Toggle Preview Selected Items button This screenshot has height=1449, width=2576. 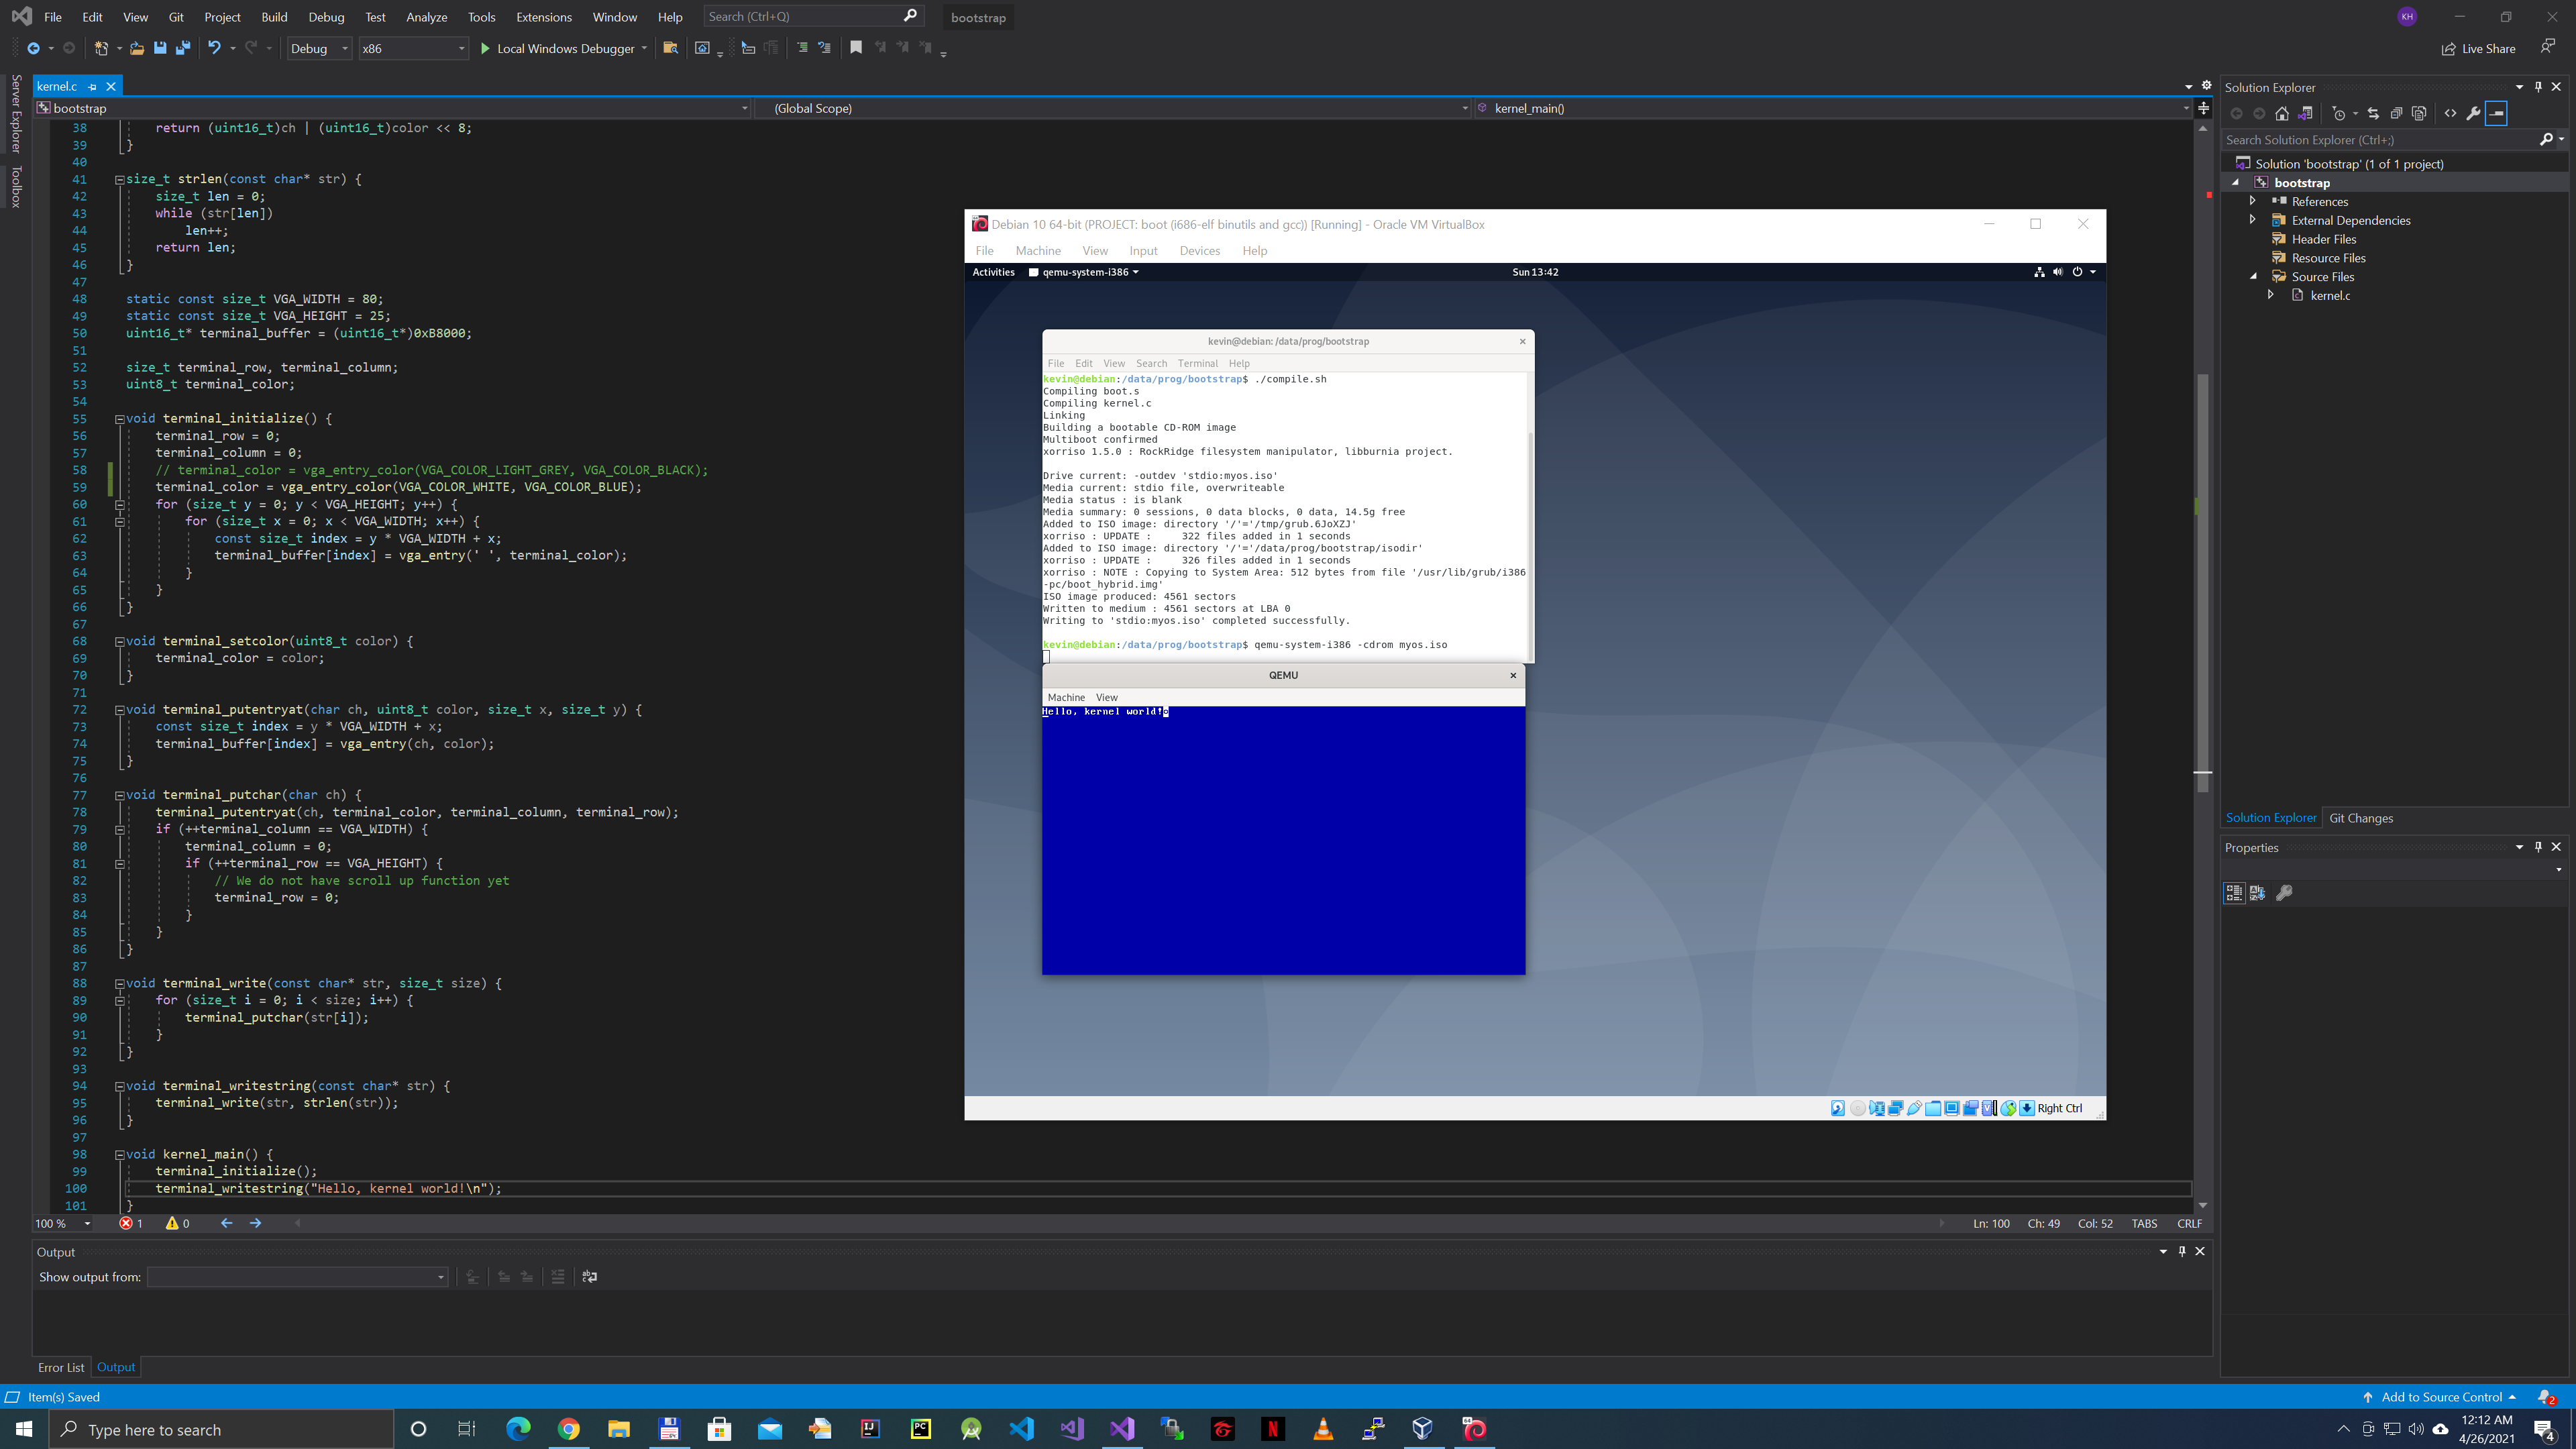click(2496, 113)
